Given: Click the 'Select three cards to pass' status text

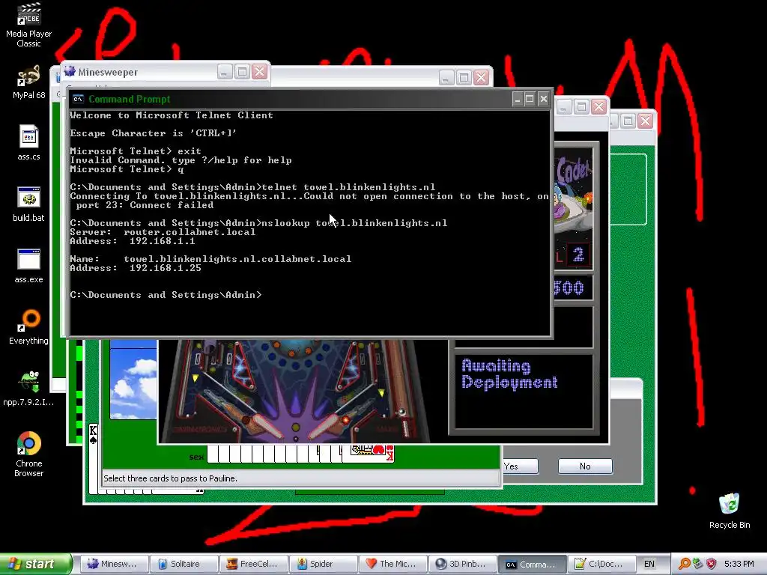Looking at the screenshot, I should 170,478.
